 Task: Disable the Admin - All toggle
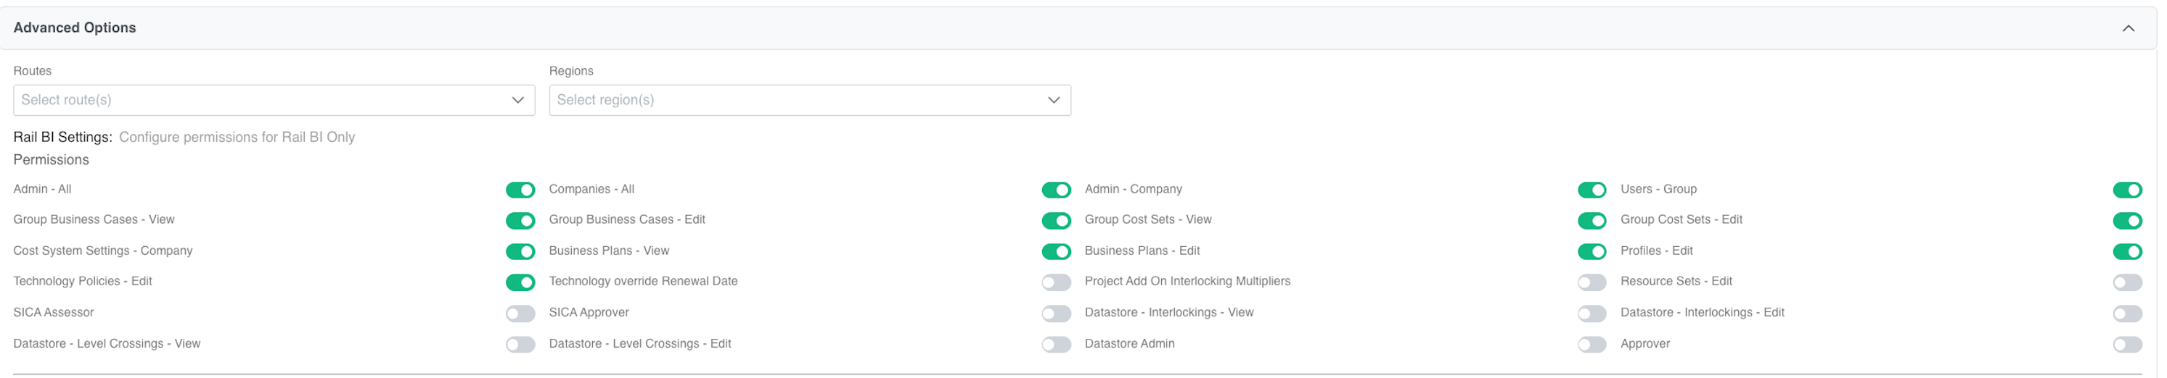pyautogui.click(x=520, y=190)
